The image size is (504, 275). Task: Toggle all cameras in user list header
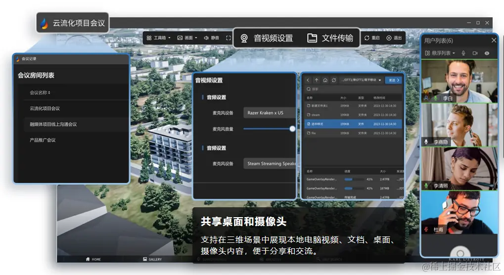point(475,53)
